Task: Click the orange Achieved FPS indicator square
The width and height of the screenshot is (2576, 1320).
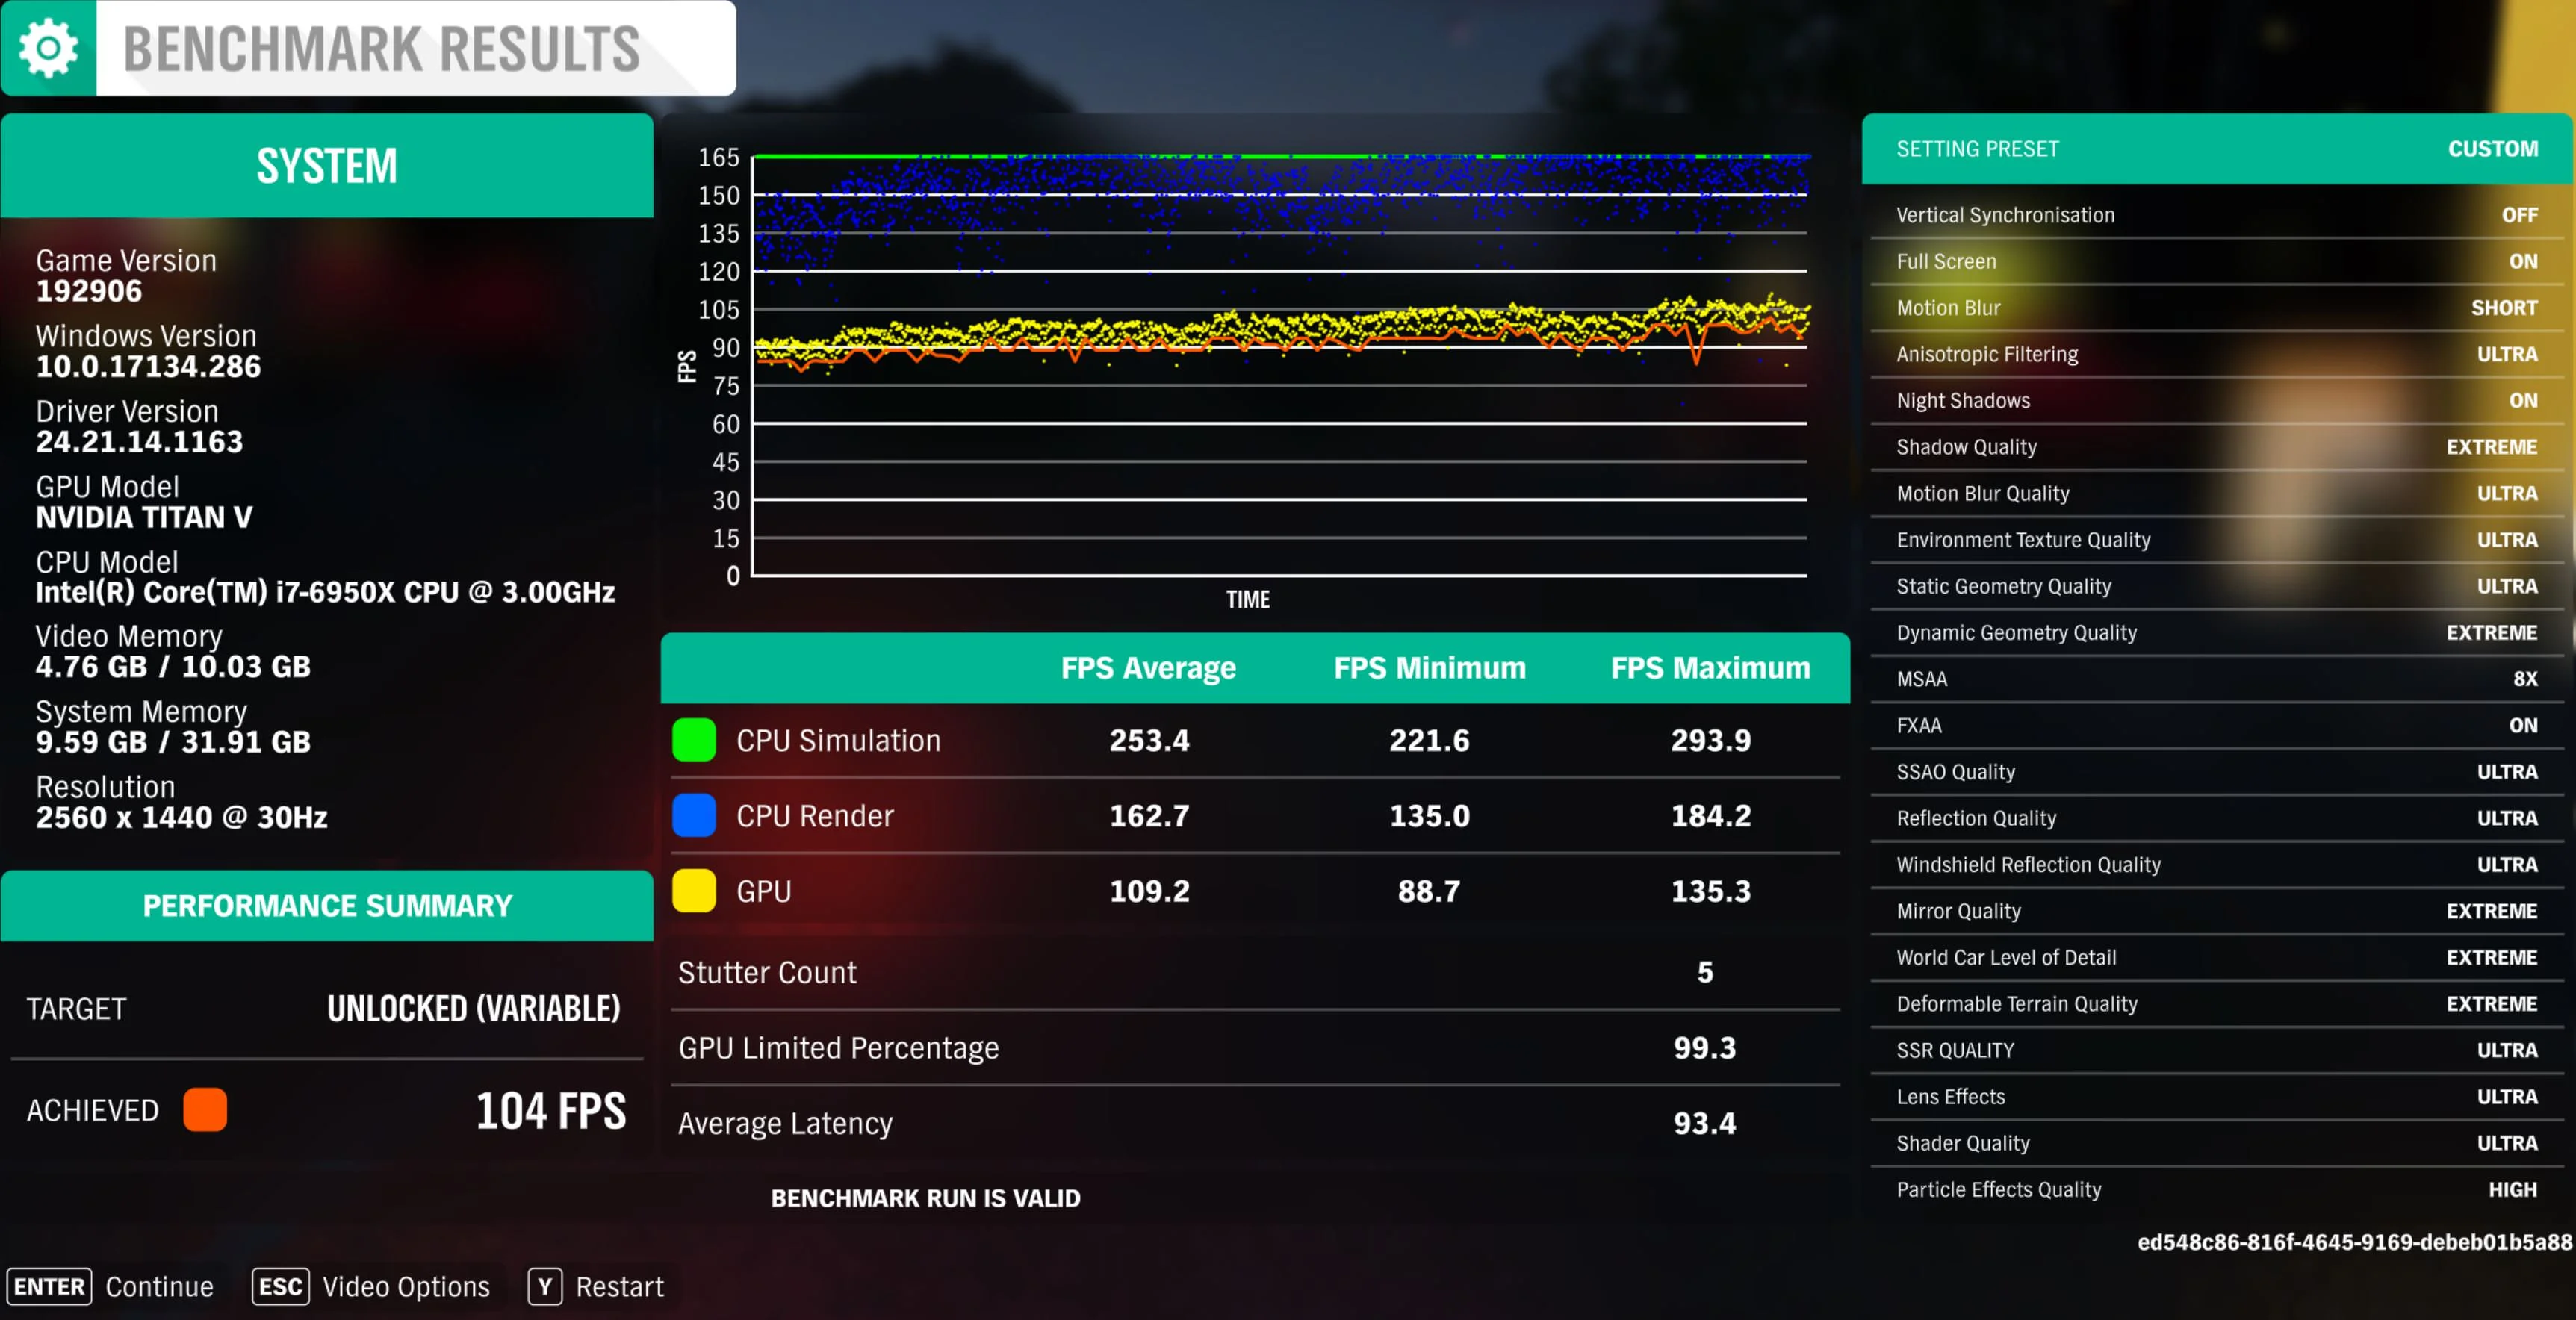Action: (x=205, y=1110)
